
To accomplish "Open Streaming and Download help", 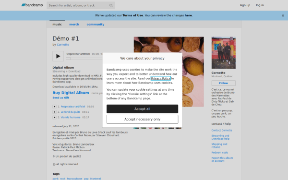I will click(220, 137).
